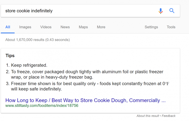
Task: Open 'How Long to Keep / Best Way' result
Action: tap(86, 100)
